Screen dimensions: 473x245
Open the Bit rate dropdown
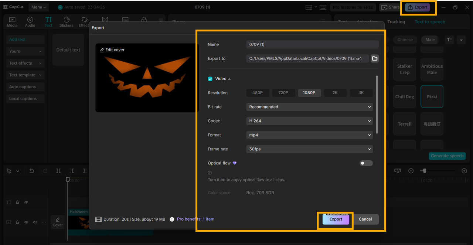click(310, 107)
